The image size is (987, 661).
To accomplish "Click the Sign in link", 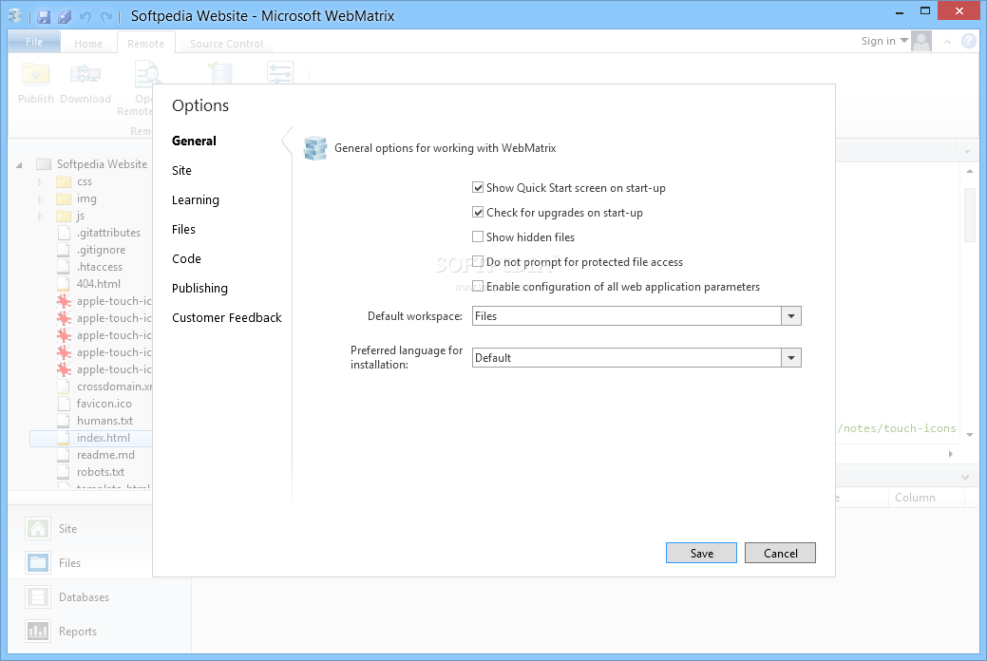I will coord(878,41).
